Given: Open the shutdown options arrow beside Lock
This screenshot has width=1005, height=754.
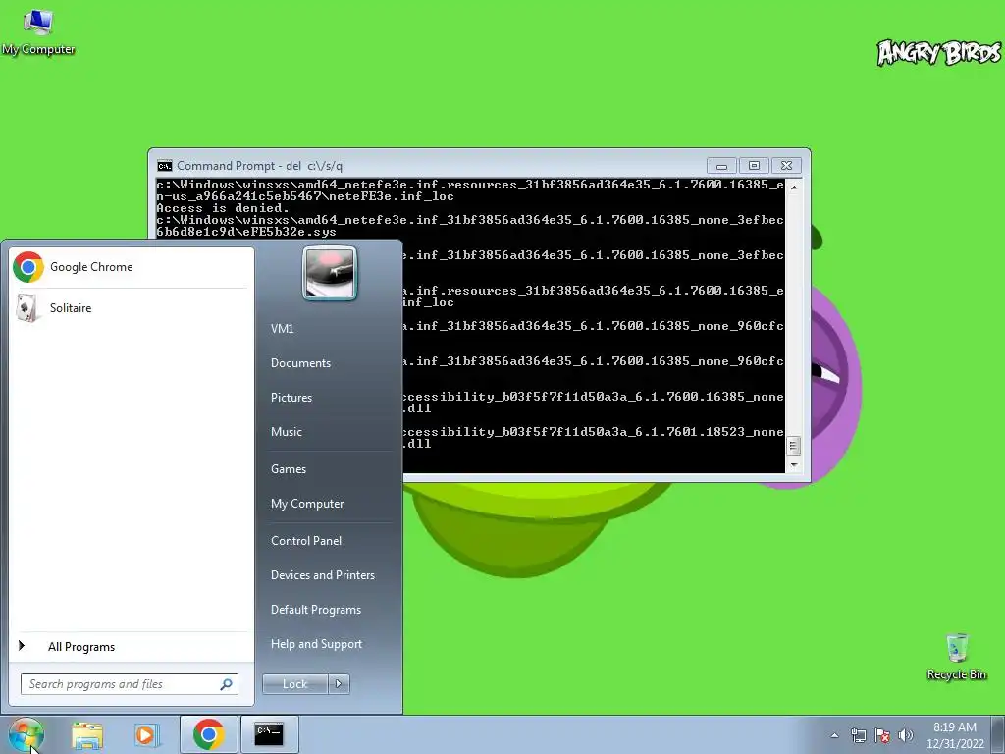Looking at the screenshot, I should (x=339, y=684).
